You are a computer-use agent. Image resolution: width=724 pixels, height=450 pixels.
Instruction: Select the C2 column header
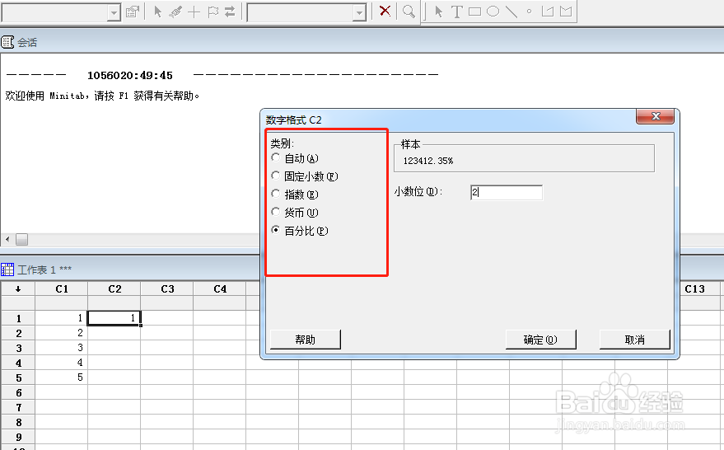114,288
